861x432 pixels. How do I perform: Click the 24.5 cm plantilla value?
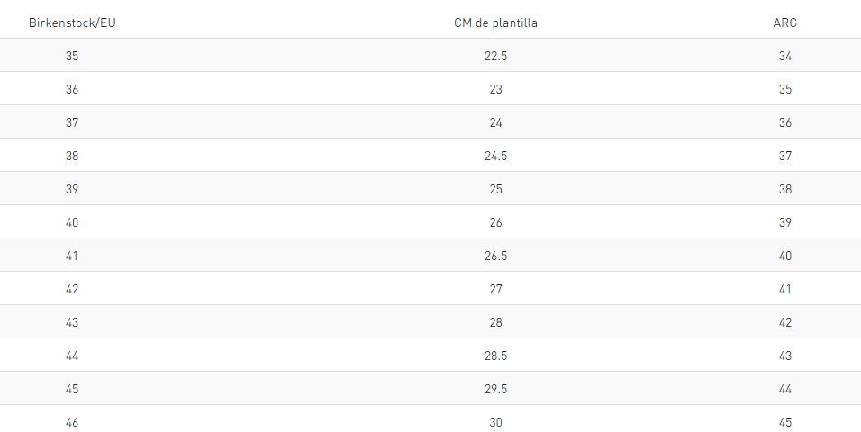point(495,156)
